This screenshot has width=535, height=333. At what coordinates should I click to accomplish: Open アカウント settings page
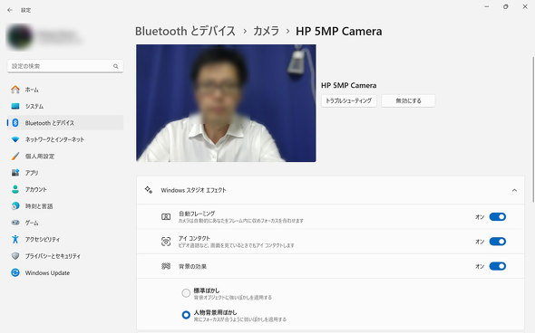(65, 190)
